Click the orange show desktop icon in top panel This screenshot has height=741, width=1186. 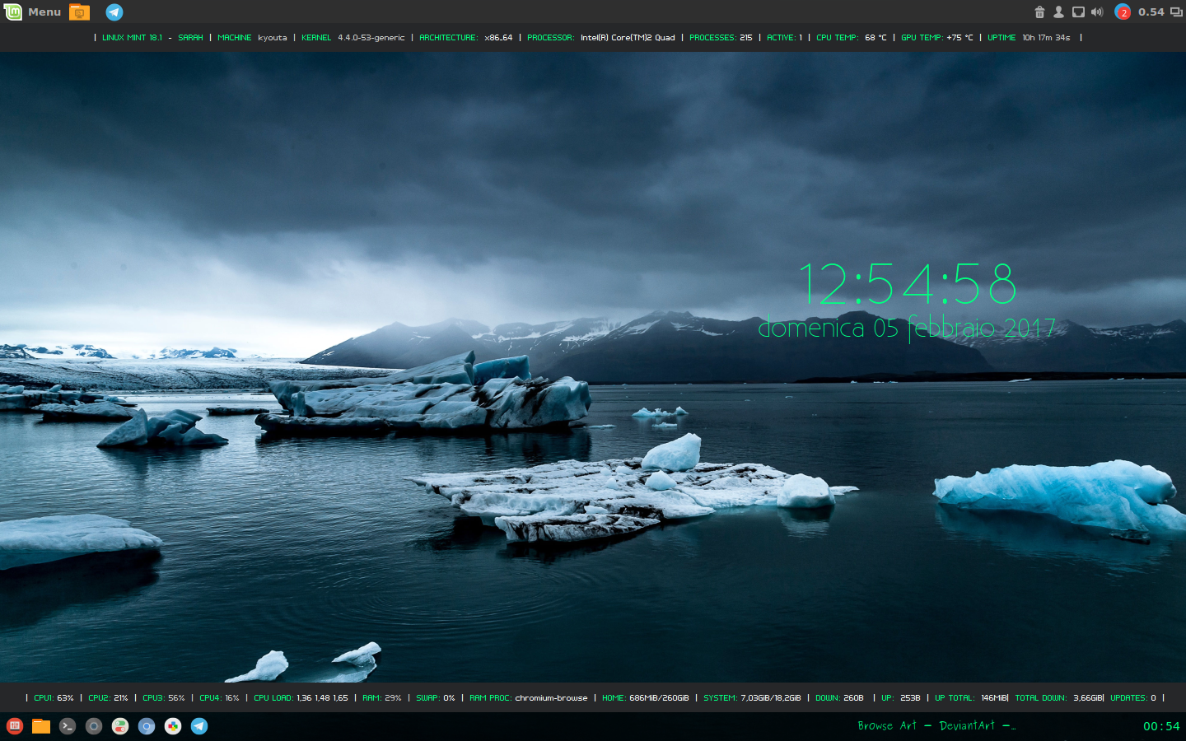coord(79,12)
